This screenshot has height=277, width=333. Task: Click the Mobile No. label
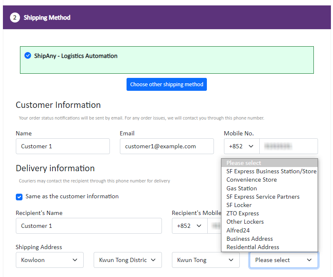(239, 133)
